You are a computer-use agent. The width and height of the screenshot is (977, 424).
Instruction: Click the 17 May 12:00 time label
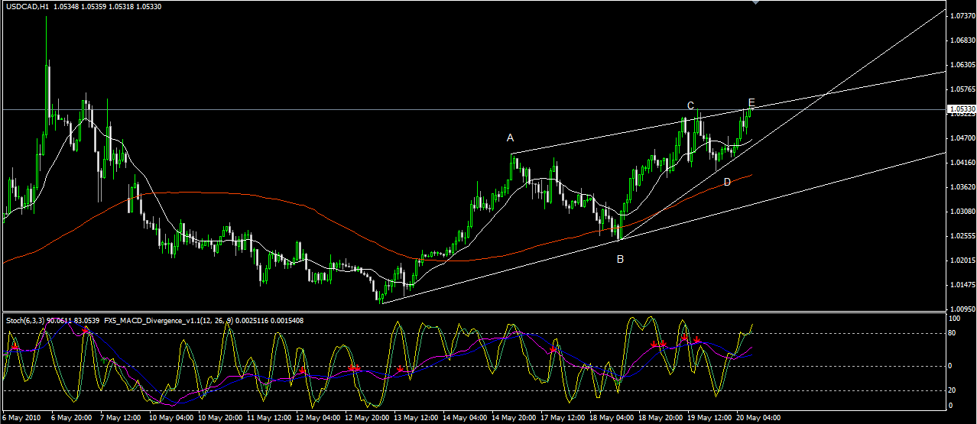coord(563,418)
